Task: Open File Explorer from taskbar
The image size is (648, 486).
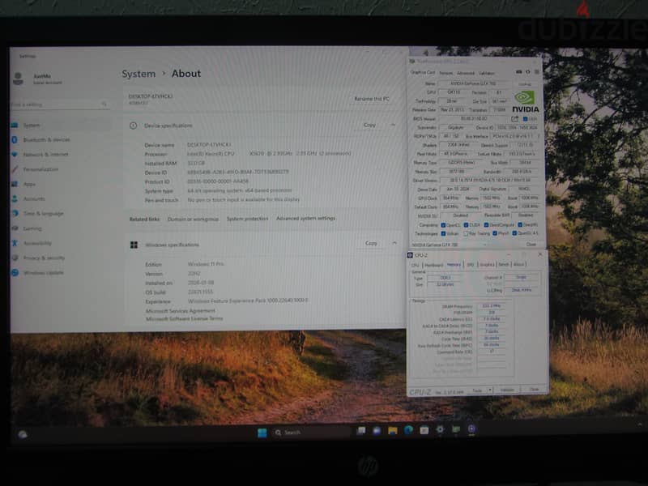Action: click(393, 431)
